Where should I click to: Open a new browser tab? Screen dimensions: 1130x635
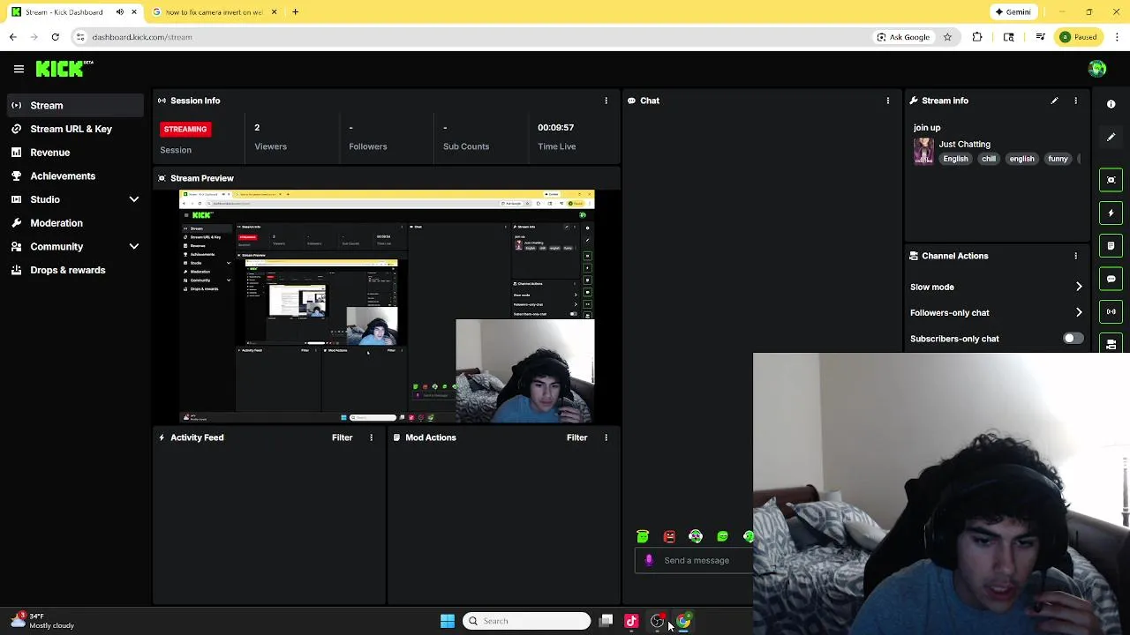click(295, 12)
